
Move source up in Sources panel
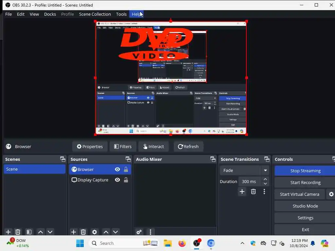(x=106, y=232)
